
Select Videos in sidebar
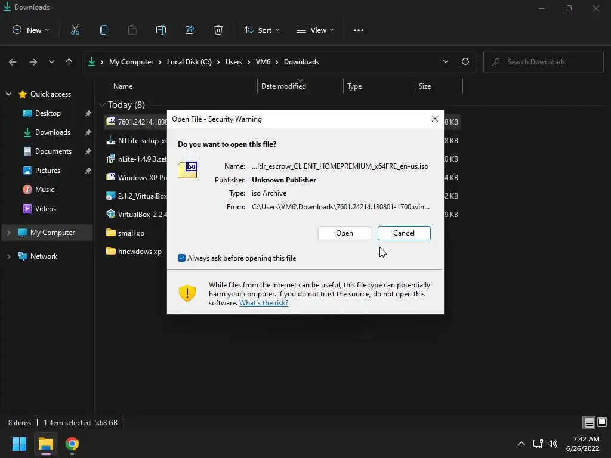45,209
